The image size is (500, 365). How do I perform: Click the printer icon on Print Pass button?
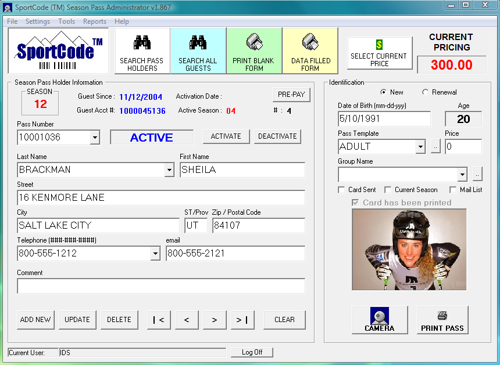442,316
